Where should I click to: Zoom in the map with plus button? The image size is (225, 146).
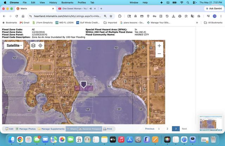pyautogui.click(x=159, y=46)
